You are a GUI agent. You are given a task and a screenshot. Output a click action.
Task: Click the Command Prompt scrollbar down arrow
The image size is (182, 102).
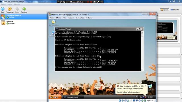point(142,70)
